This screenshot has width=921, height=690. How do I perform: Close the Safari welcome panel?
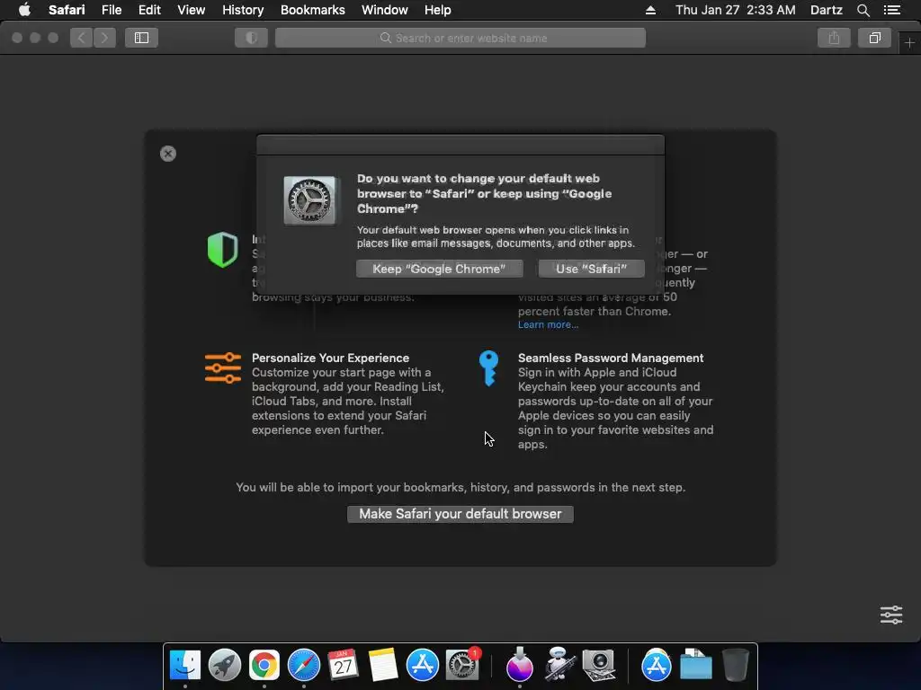pos(168,154)
